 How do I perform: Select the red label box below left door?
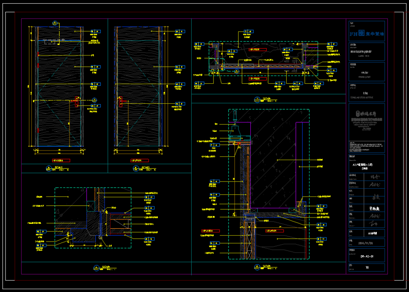(61, 161)
